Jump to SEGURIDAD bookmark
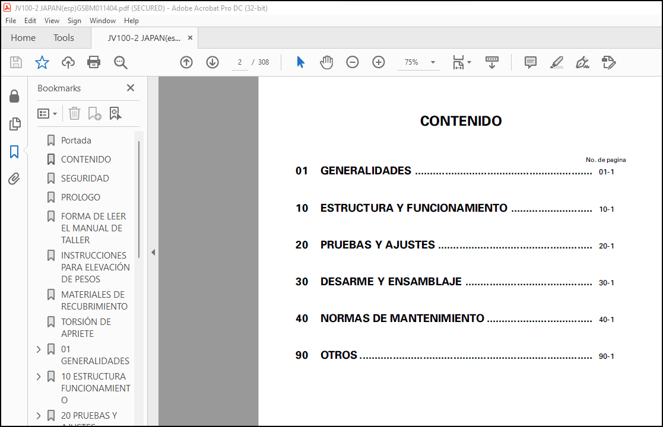Viewport: 663px width, 427px height. (85, 179)
